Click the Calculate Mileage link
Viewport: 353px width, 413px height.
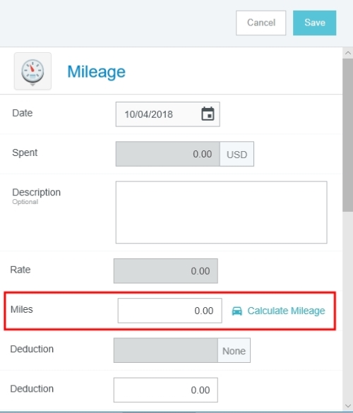point(286,311)
